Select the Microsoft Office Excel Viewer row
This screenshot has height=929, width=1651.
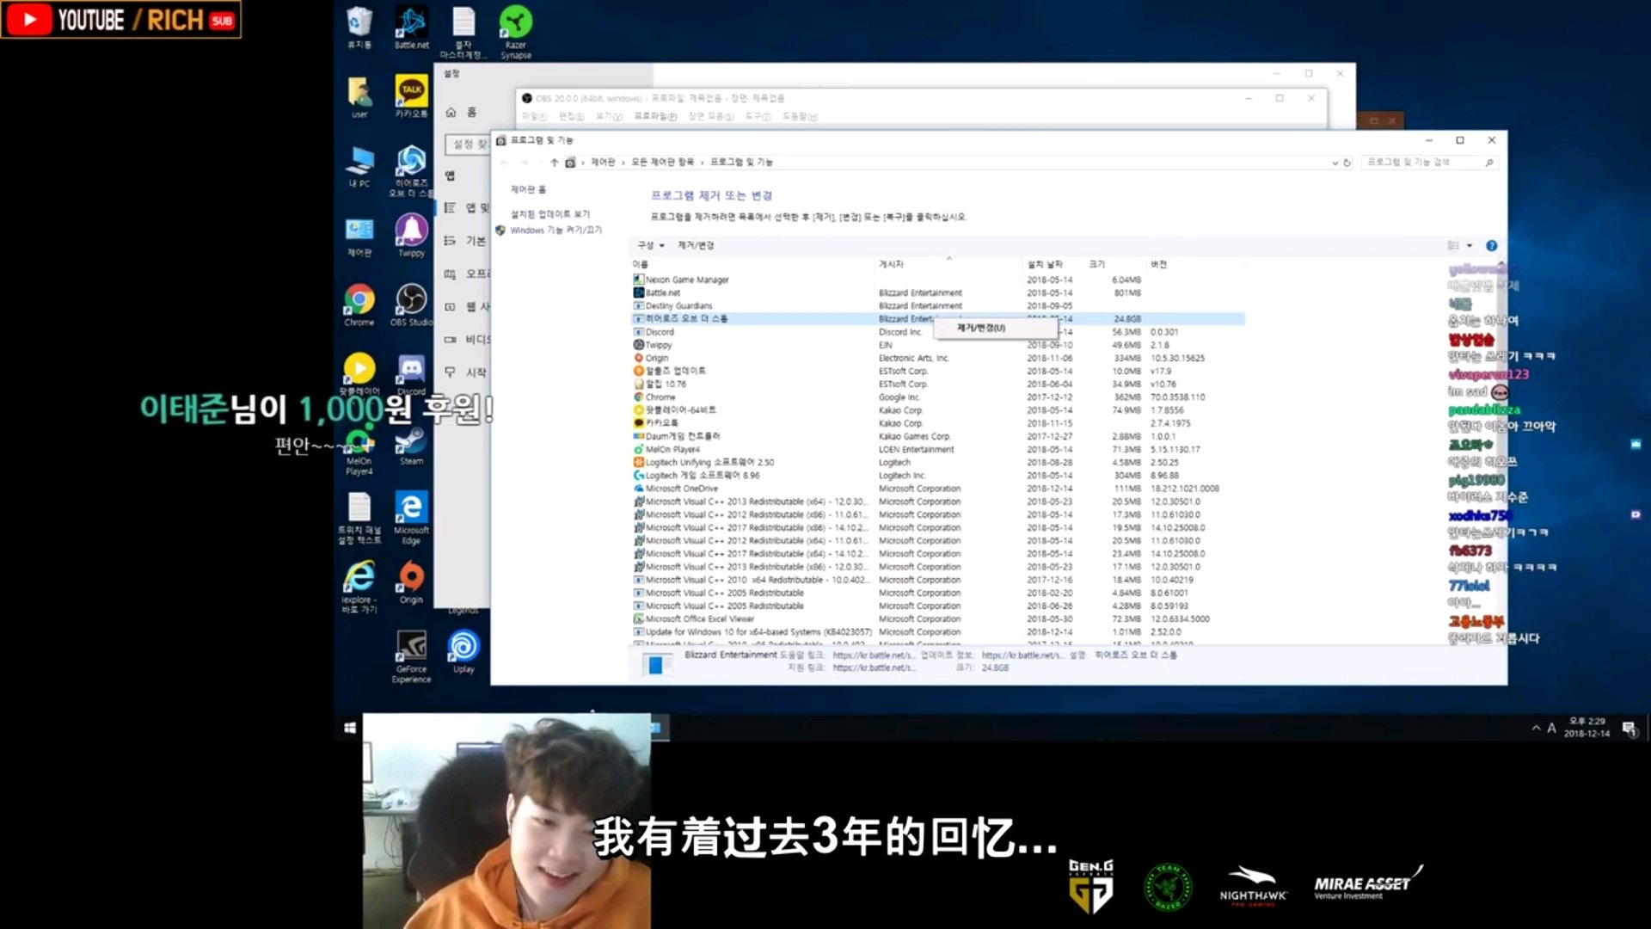[x=937, y=619]
